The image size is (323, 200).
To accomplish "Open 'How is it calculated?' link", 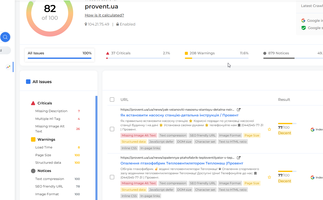I will tap(104, 15).
